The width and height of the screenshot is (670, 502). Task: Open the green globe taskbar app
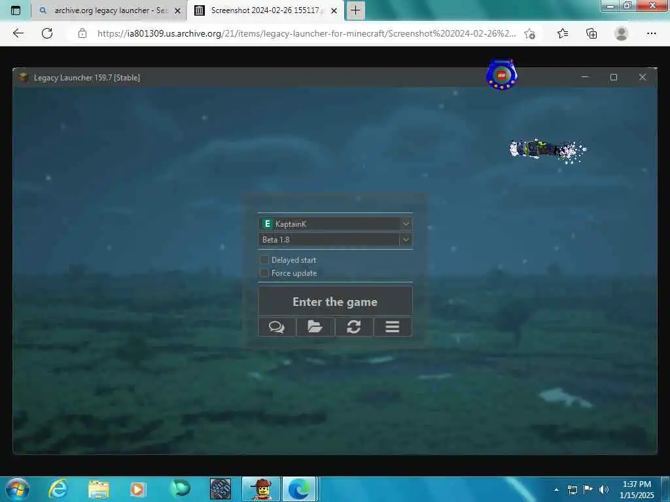click(x=179, y=489)
